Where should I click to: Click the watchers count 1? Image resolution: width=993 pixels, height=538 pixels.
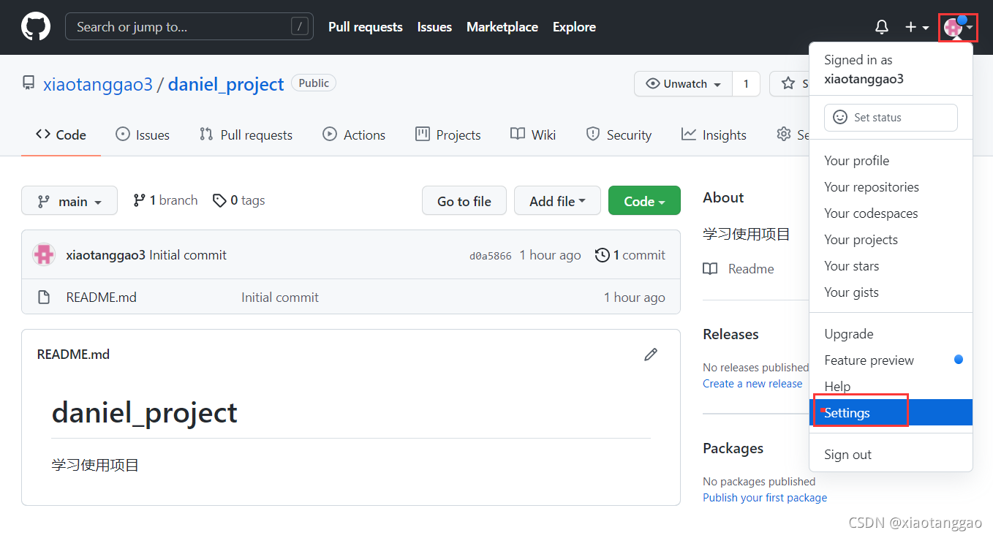(746, 84)
